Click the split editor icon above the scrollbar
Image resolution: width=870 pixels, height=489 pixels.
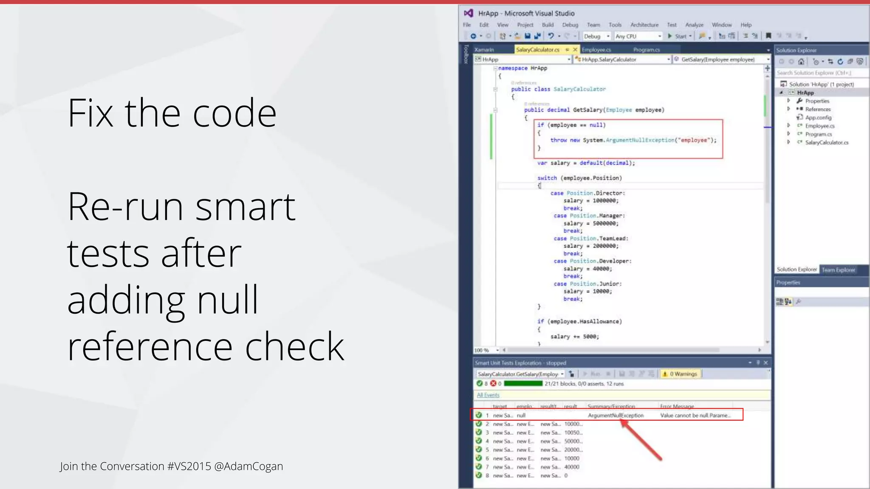point(767,68)
